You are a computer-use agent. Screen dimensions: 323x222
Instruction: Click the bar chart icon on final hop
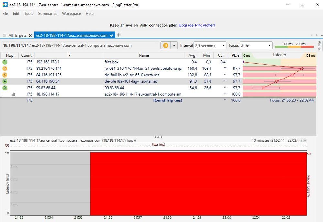(x=13, y=94)
